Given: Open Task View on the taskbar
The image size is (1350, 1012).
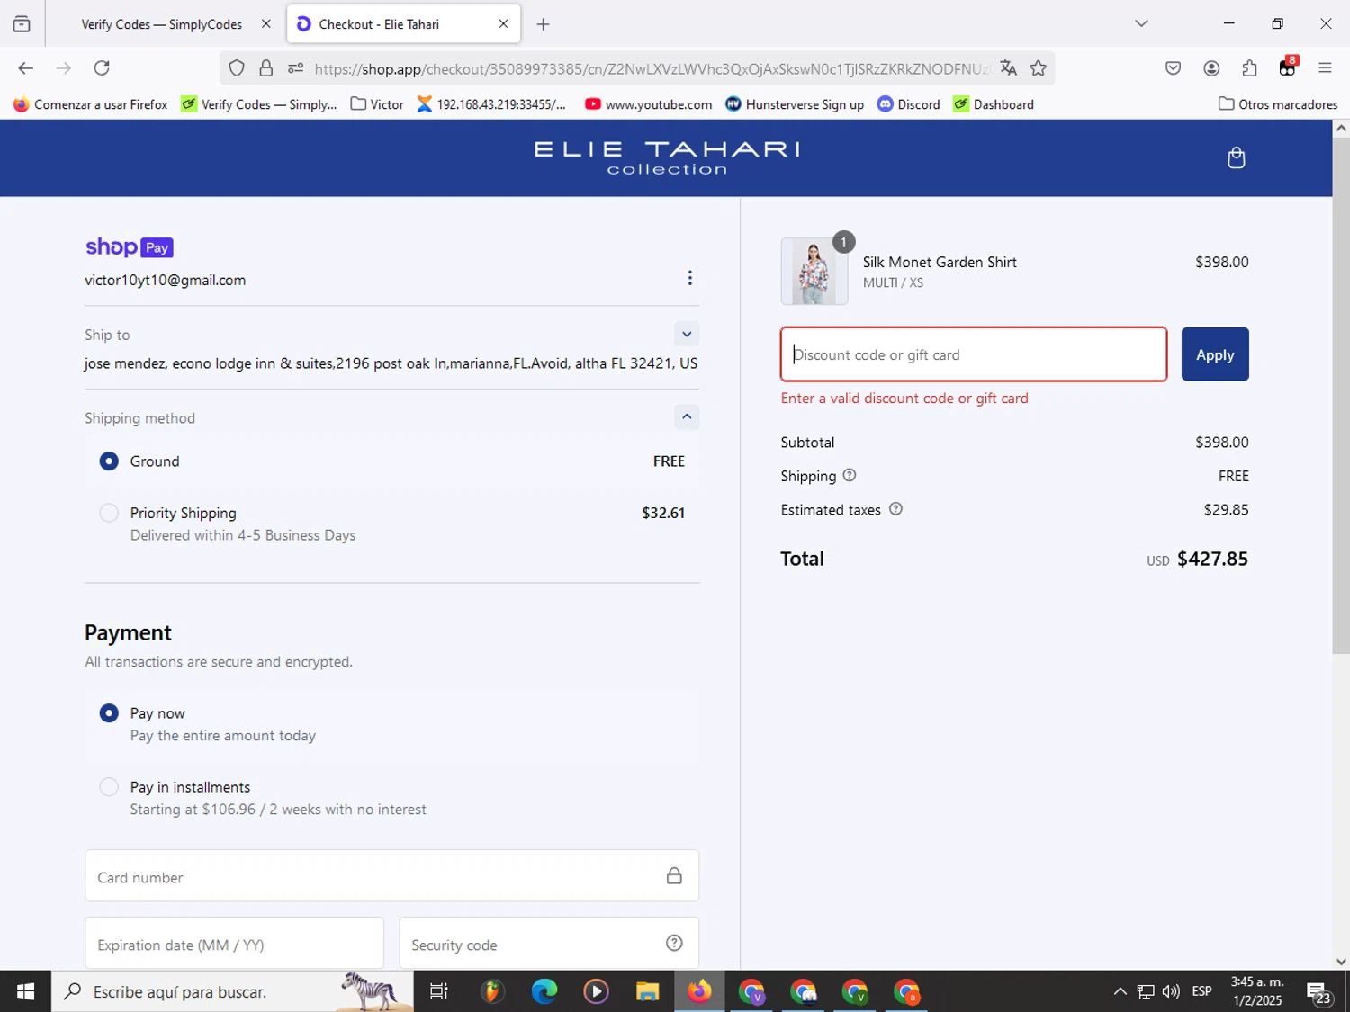Looking at the screenshot, I should (438, 991).
